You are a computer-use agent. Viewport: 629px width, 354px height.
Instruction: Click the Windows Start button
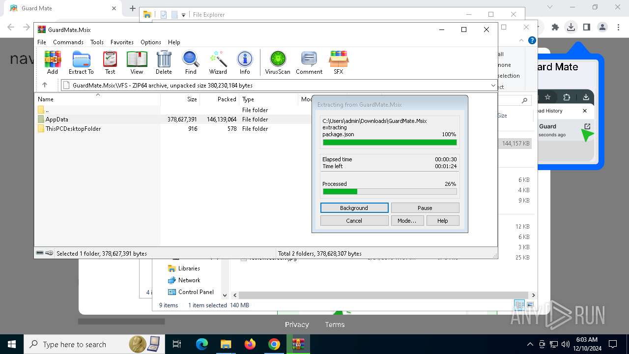pyautogui.click(x=12, y=344)
